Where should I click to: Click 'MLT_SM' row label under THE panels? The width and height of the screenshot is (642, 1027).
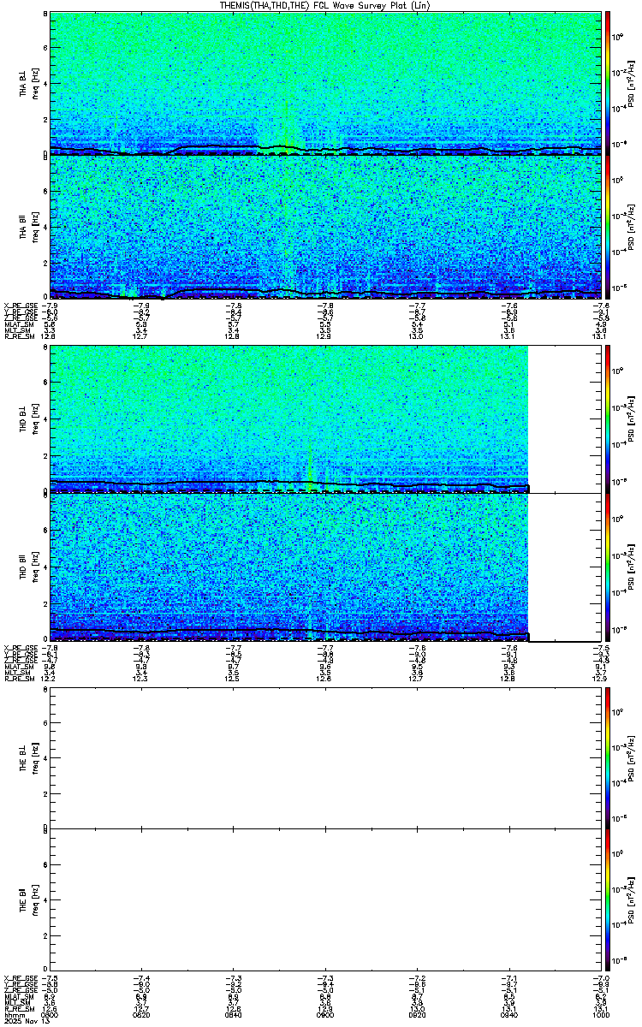[16, 1003]
